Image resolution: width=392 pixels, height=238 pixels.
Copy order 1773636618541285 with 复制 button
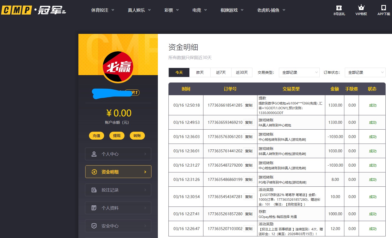tap(249, 105)
